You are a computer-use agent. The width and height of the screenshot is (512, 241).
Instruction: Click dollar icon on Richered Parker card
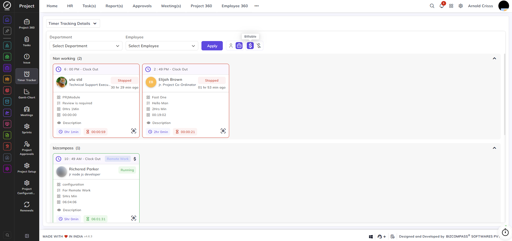pos(135,159)
